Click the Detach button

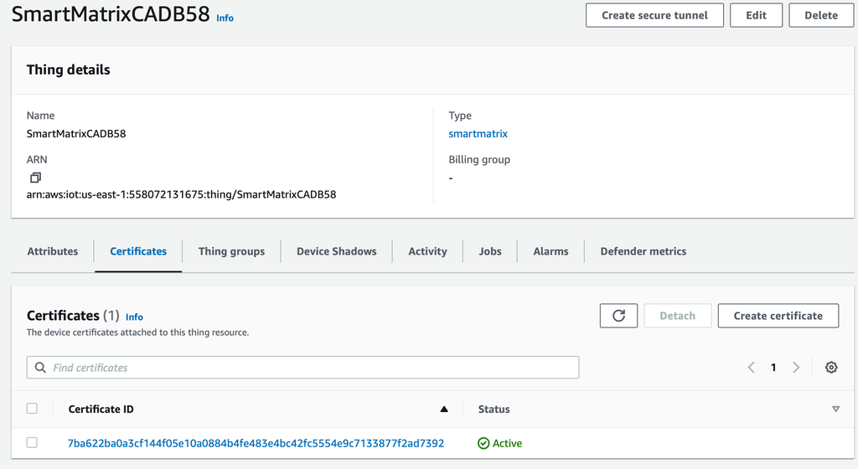click(x=677, y=316)
